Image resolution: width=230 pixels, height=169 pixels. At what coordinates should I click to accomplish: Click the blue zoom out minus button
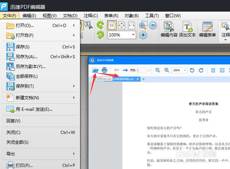[153, 25]
